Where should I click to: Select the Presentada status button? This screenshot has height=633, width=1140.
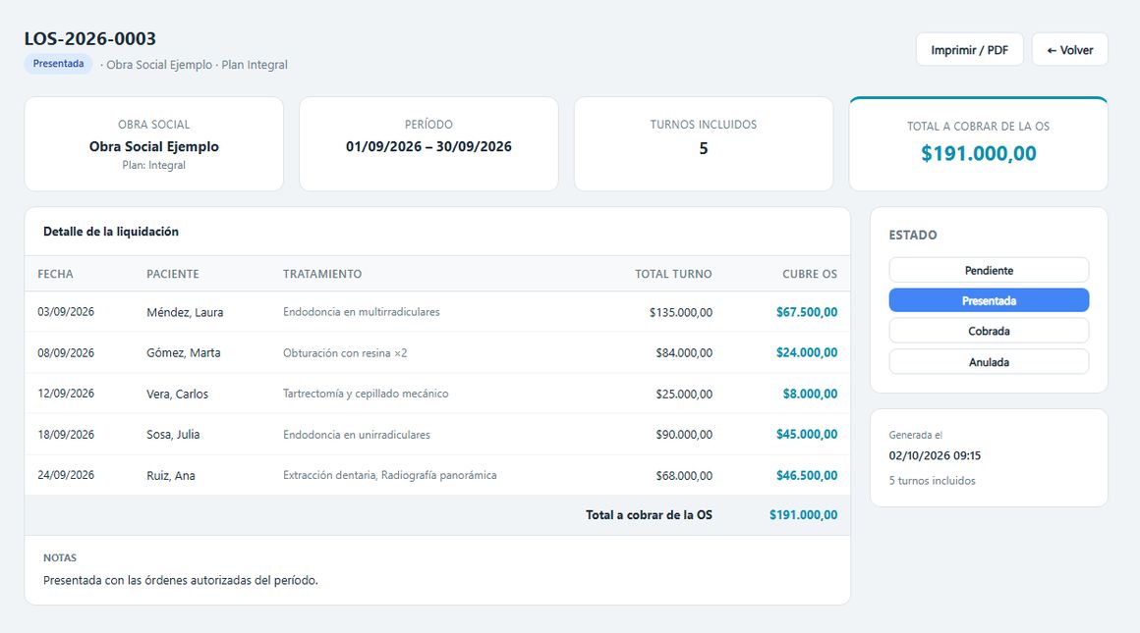click(989, 300)
